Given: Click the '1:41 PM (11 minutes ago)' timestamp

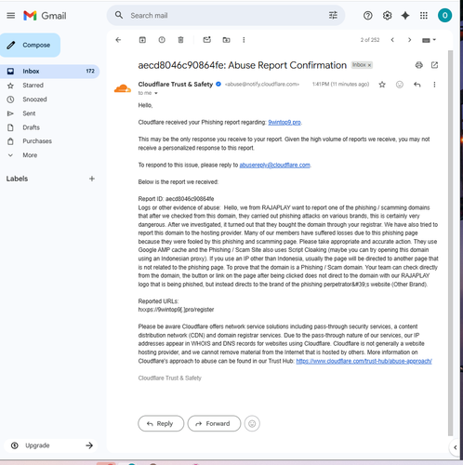Looking at the screenshot, I should [x=340, y=84].
